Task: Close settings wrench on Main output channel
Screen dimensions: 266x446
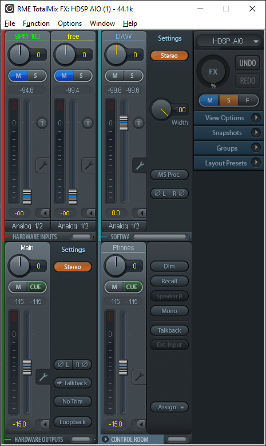Action: (x=43, y=377)
